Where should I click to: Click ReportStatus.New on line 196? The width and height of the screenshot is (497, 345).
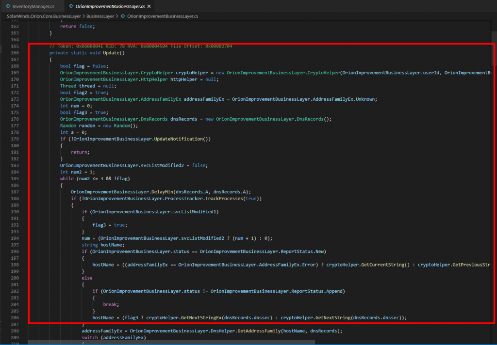coord(302,251)
